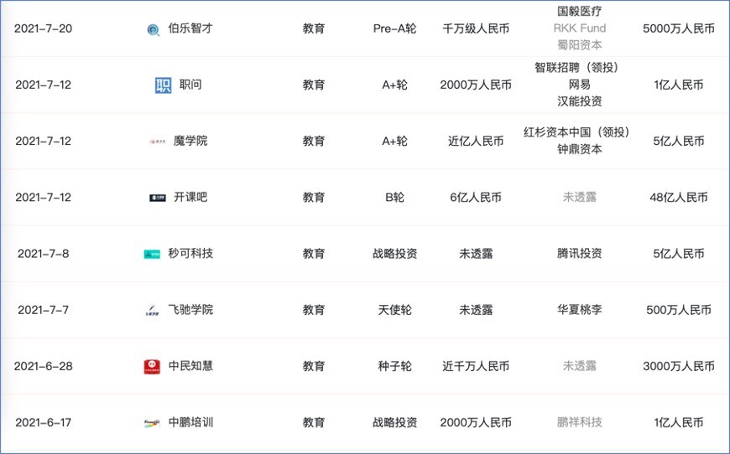This screenshot has width=730, height=454.
Task: Select date 2021-7-20
Action: click(x=44, y=28)
